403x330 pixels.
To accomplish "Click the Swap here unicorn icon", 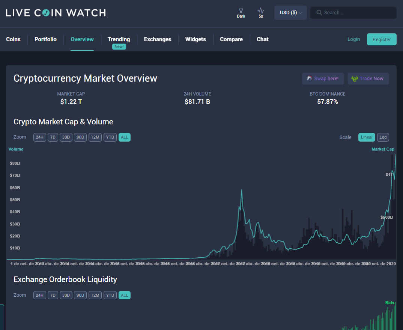I will coord(310,79).
